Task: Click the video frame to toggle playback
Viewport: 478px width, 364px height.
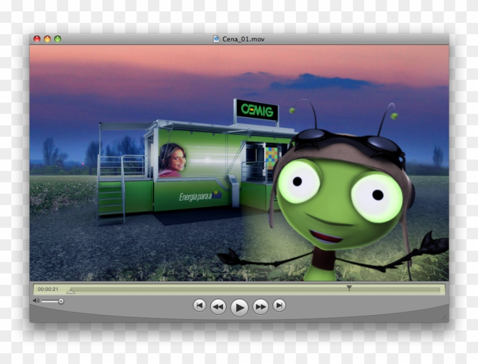Action: pos(239,165)
